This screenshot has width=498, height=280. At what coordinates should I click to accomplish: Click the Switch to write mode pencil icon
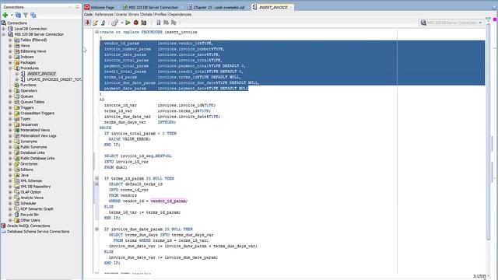coord(95,23)
